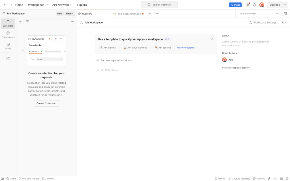Choose the API testing template

[163, 48]
